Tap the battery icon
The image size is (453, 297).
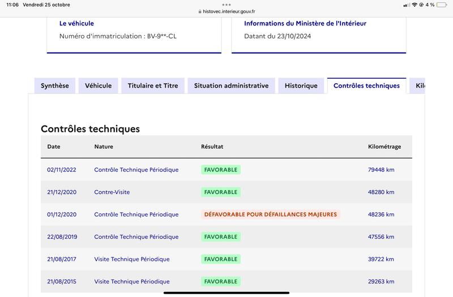click(x=442, y=5)
